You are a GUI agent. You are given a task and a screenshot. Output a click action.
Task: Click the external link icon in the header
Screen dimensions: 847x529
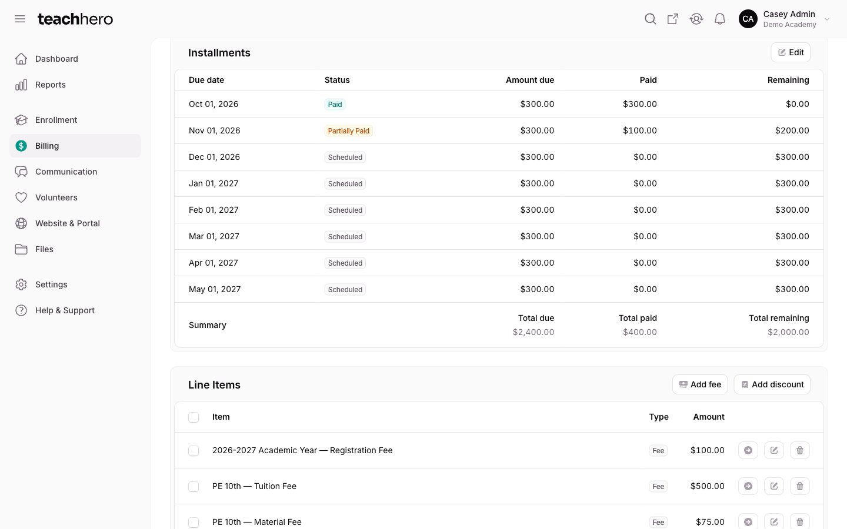click(x=673, y=19)
